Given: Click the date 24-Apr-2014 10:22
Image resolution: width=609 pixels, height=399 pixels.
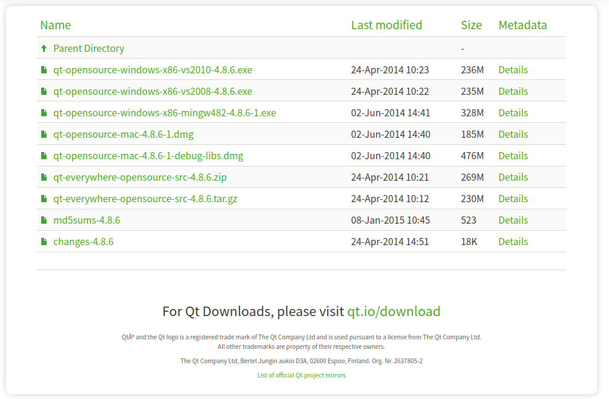Looking at the screenshot, I should click(390, 91).
